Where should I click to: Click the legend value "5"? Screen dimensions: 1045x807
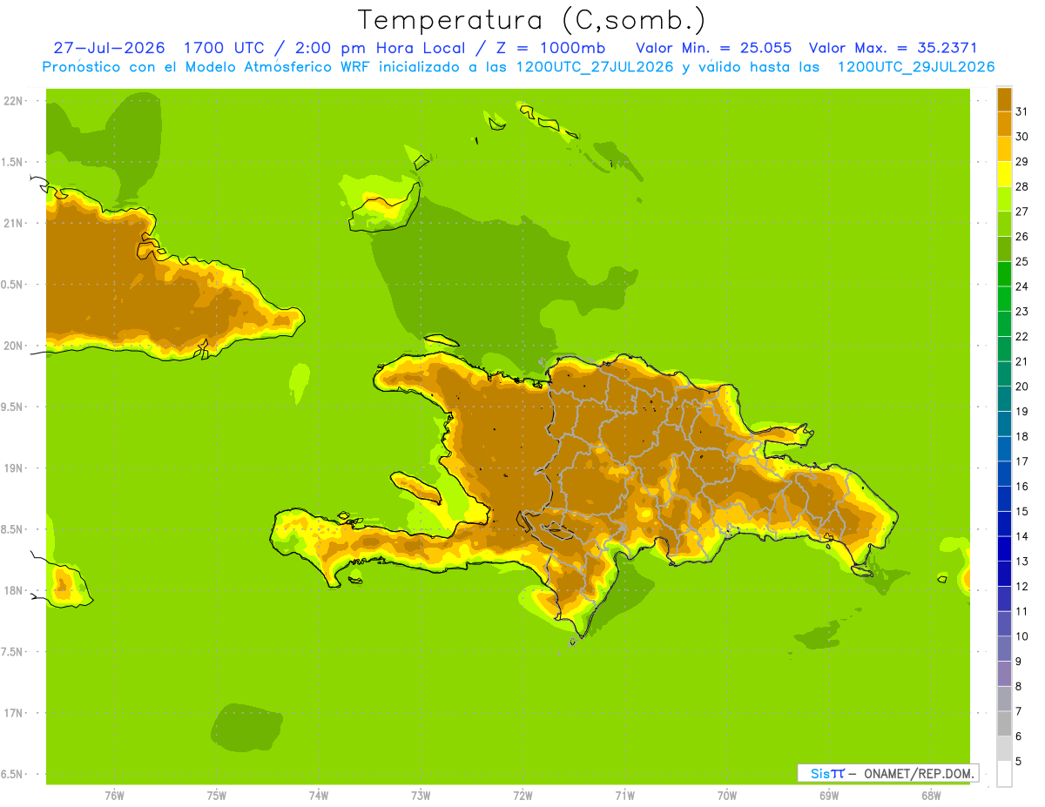tap(1018, 762)
